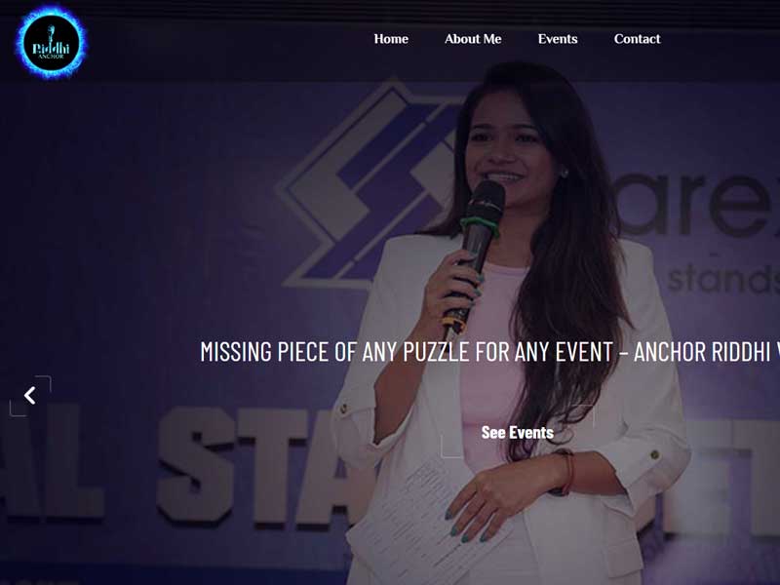Viewport: 780px width, 585px height.
Task: Open the Home menu item
Action: coord(391,39)
